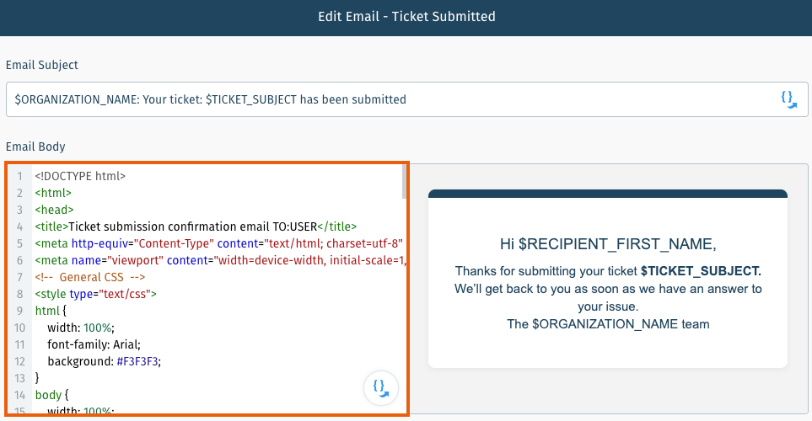
Task: Click the round variable insert button in code editor
Action: tap(380, 388)
